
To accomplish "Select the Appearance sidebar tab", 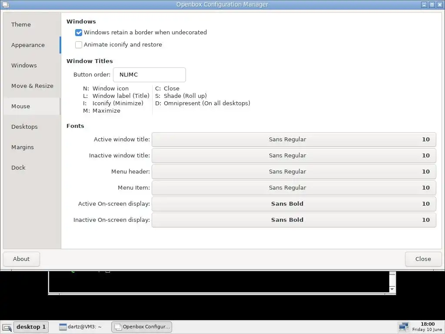I will tap(32, 45).
